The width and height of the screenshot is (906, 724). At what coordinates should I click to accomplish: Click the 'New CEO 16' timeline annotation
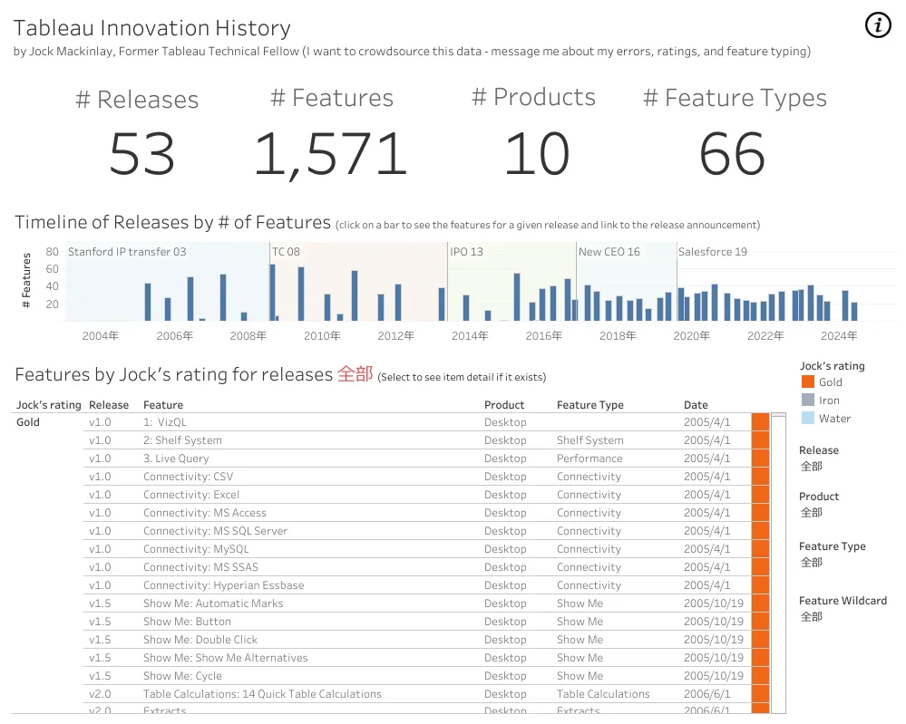[x=609, y=252]
